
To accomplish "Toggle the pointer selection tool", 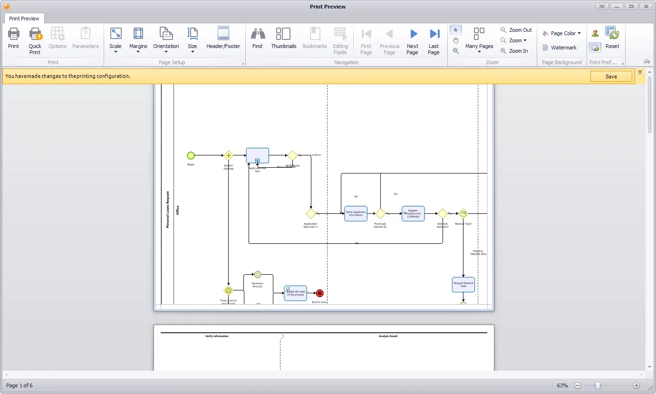I will coord(455,30).
